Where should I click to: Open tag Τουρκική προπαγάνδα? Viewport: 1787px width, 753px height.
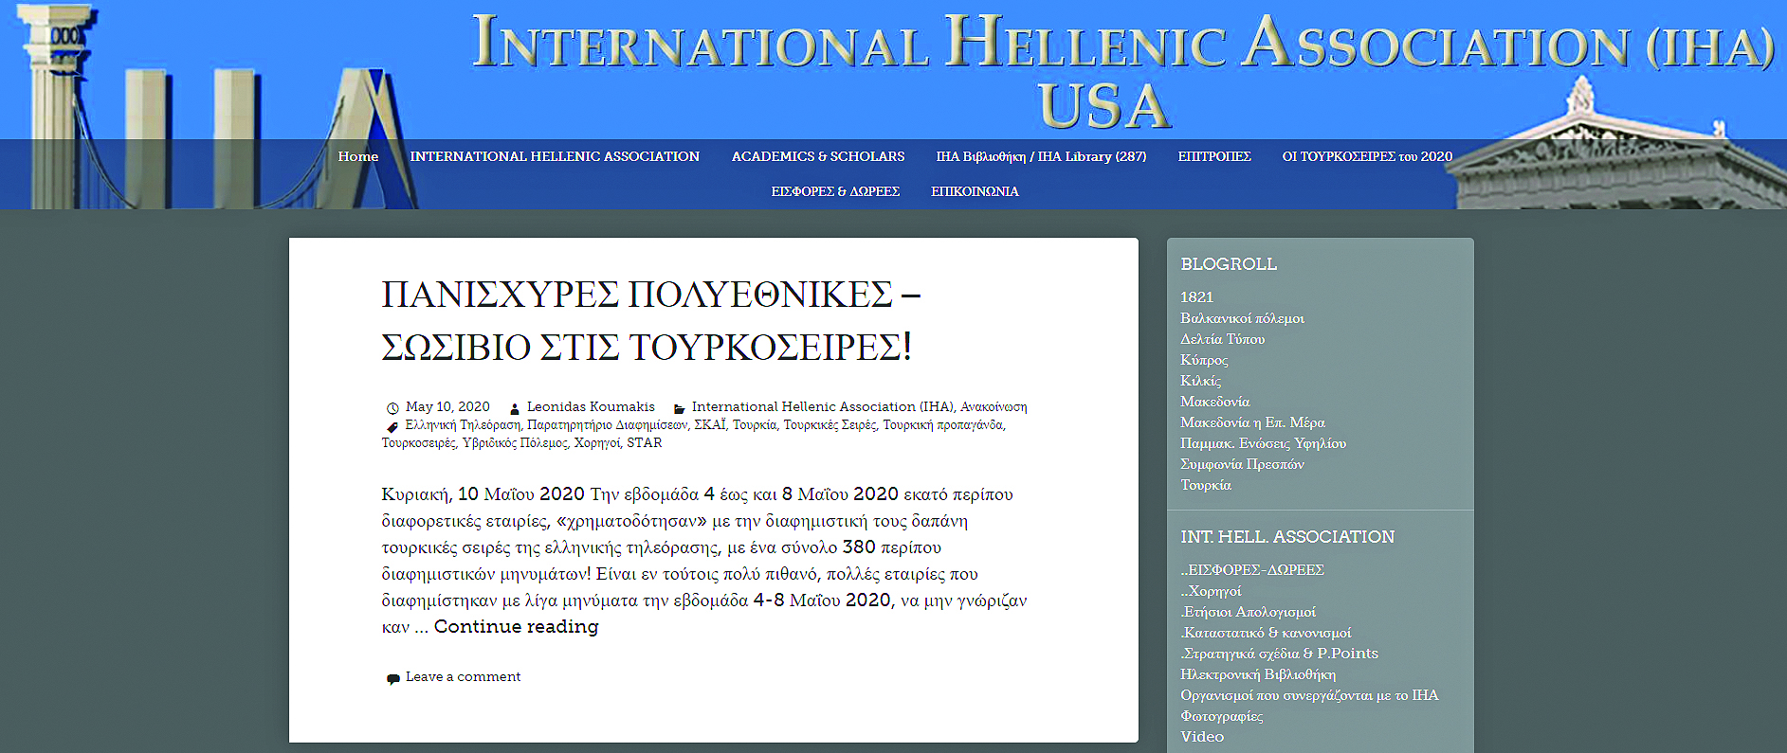tap(942, 425)
